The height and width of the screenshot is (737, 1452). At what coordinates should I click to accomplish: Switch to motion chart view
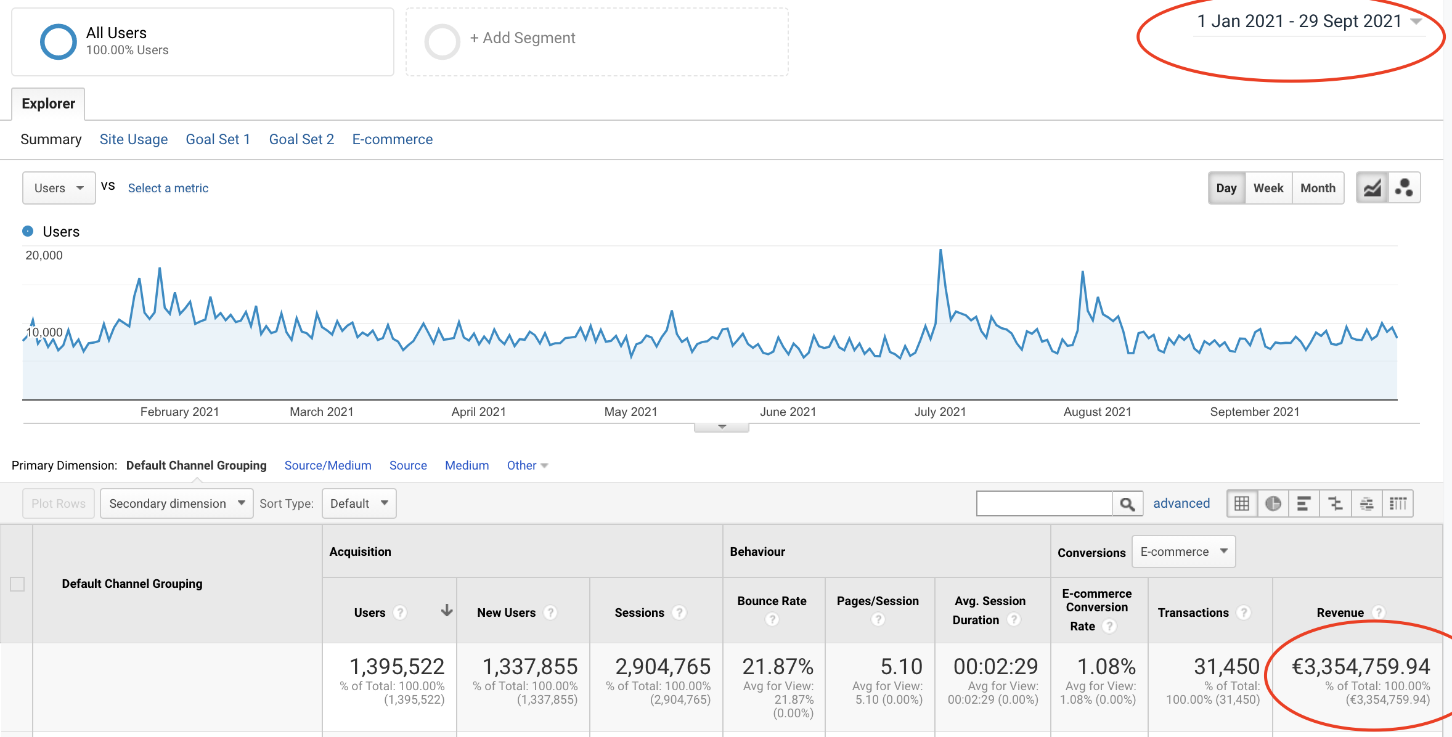1404,188
